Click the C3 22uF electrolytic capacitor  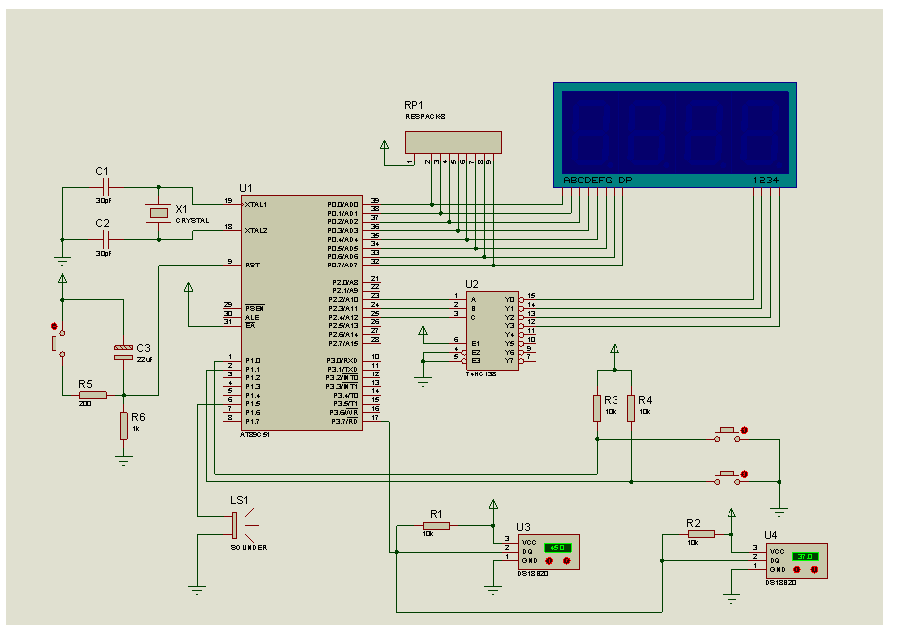pyautogui.click(x=123, y=350)
